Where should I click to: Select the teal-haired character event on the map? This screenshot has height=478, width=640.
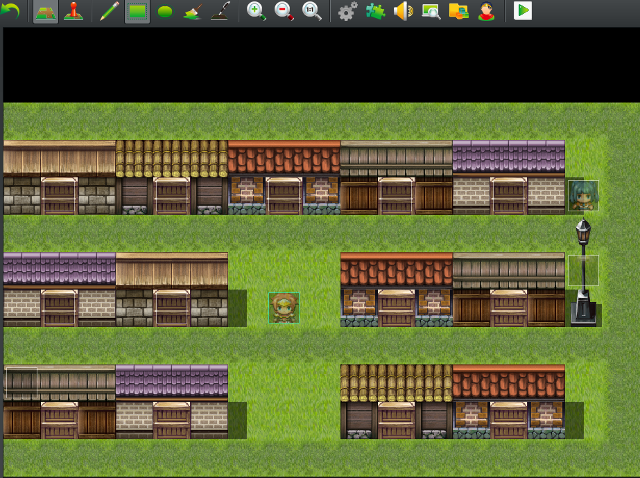[583, 196]
